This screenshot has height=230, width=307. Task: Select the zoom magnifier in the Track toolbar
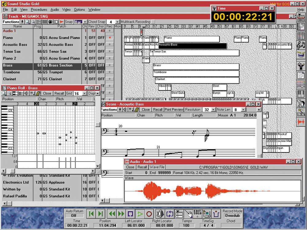pyautogui.click(x=28, y=21)
